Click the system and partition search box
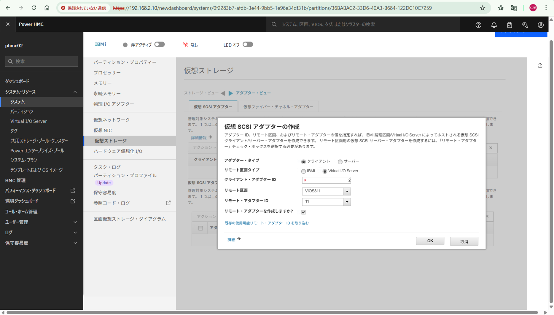The image size is (554, 315). (x=363, y=24)
